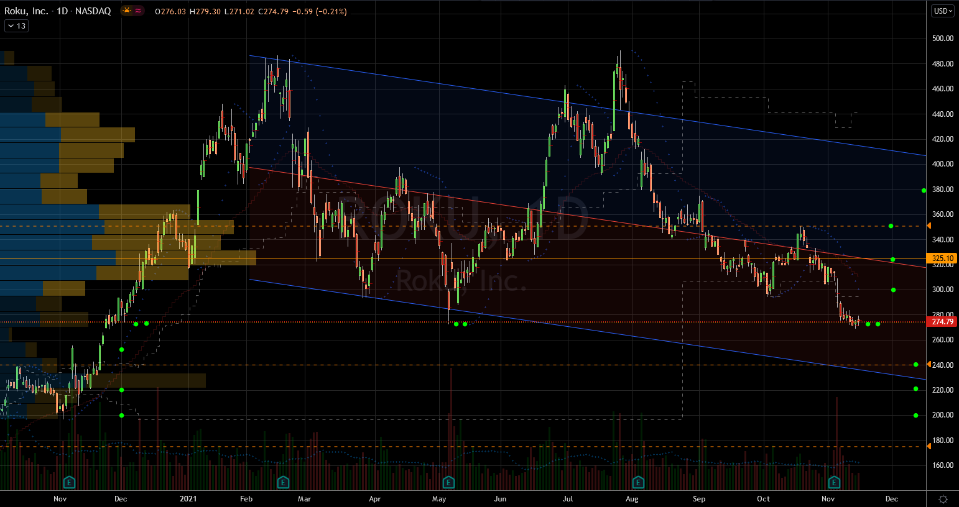Screen dimensions: 959x507
Task: Click the 500.00 price axis label
Action: (x=943, y=39)
